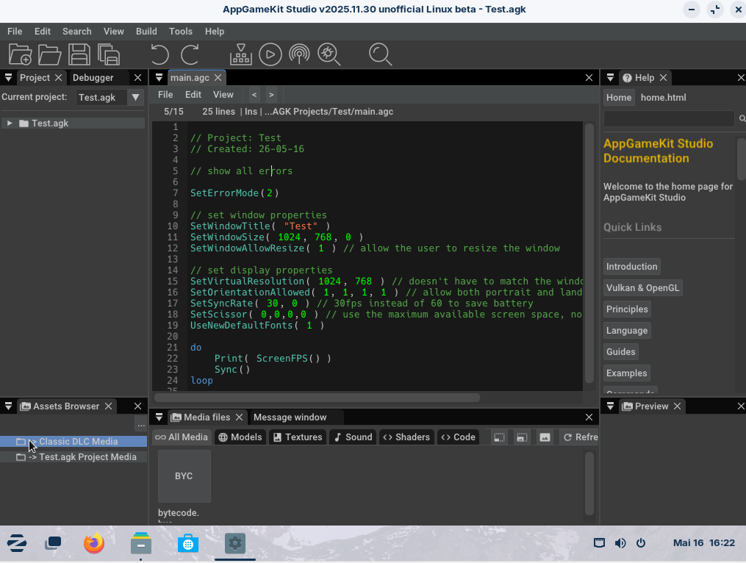
Task: Click the Undo arrow icon
Action: pyautogui.click(x=160, y=54)
